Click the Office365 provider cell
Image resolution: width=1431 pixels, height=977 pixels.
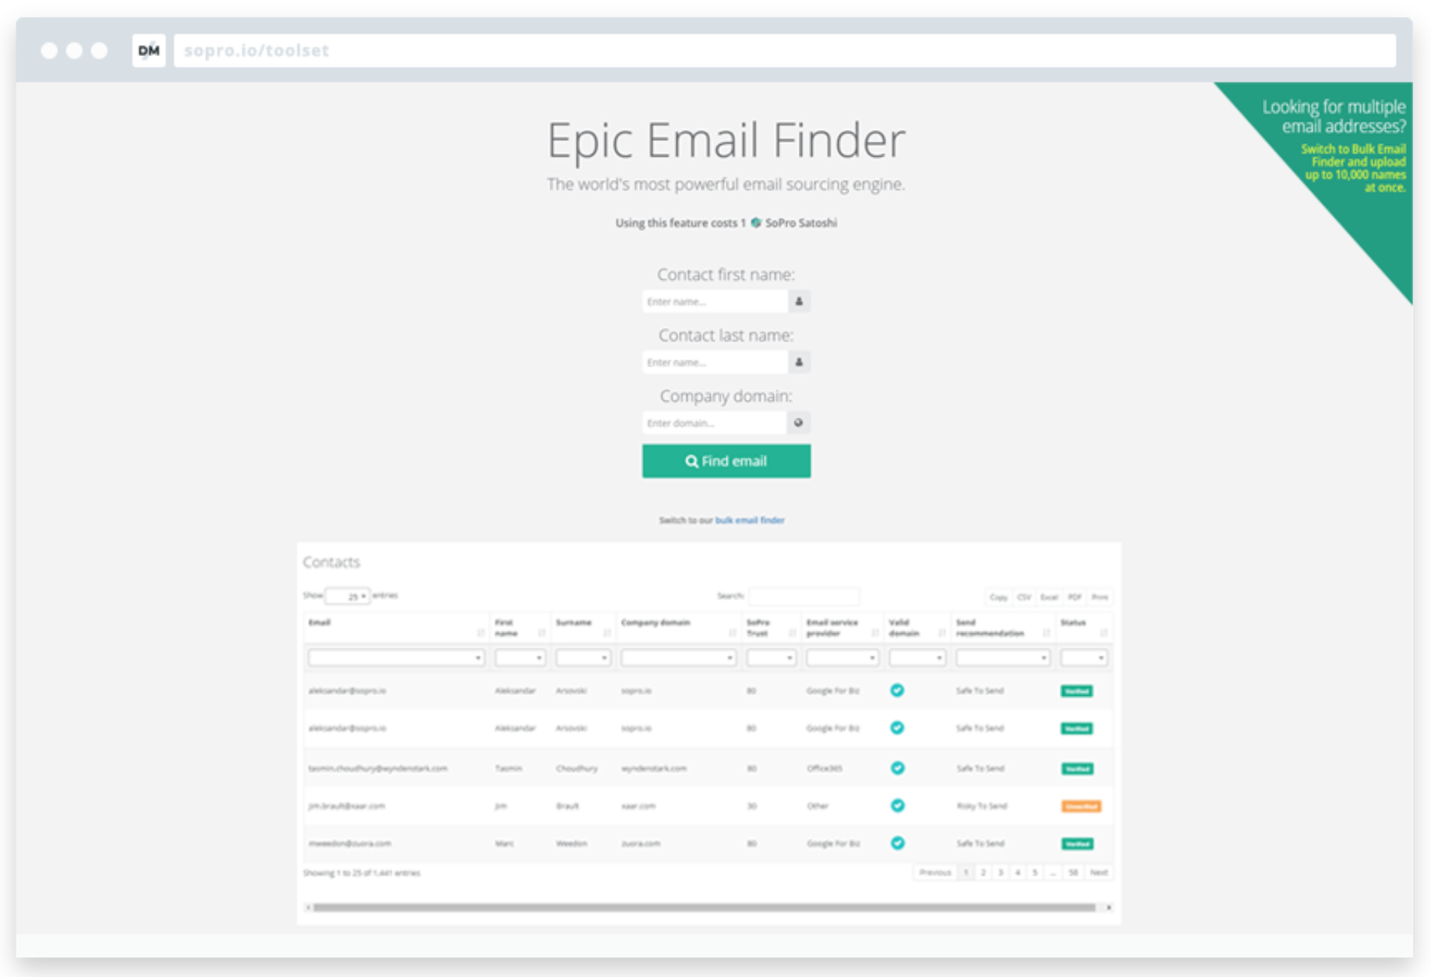point(825,768)
